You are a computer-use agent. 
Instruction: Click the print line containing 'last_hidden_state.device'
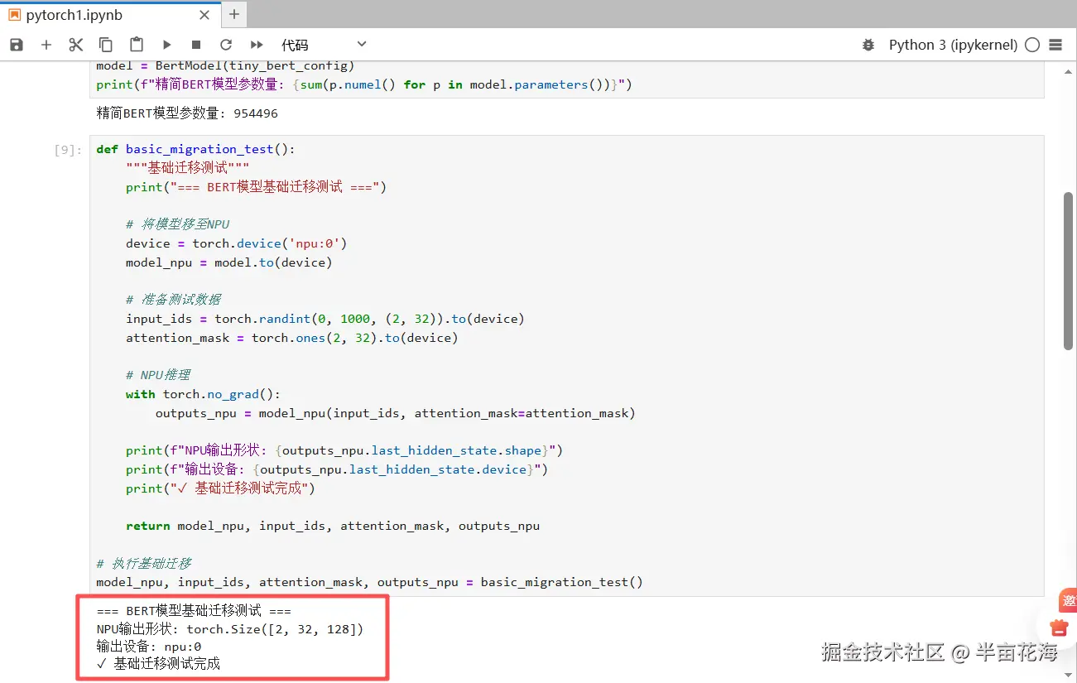tap(337, 469)
